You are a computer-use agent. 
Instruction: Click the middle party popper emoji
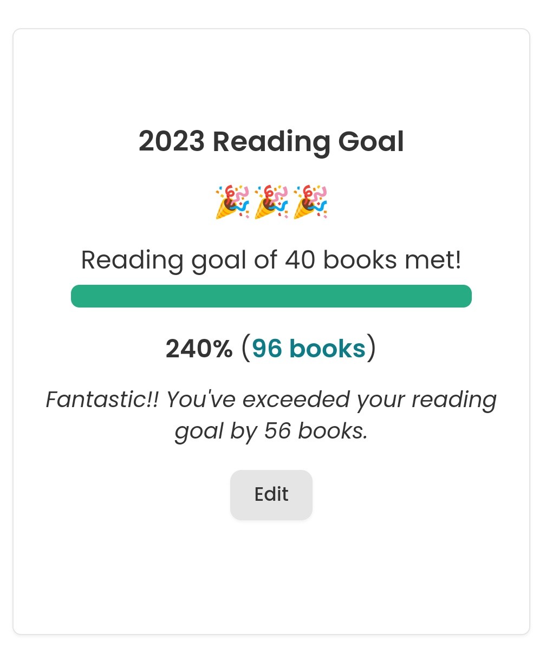pos(271,202)
